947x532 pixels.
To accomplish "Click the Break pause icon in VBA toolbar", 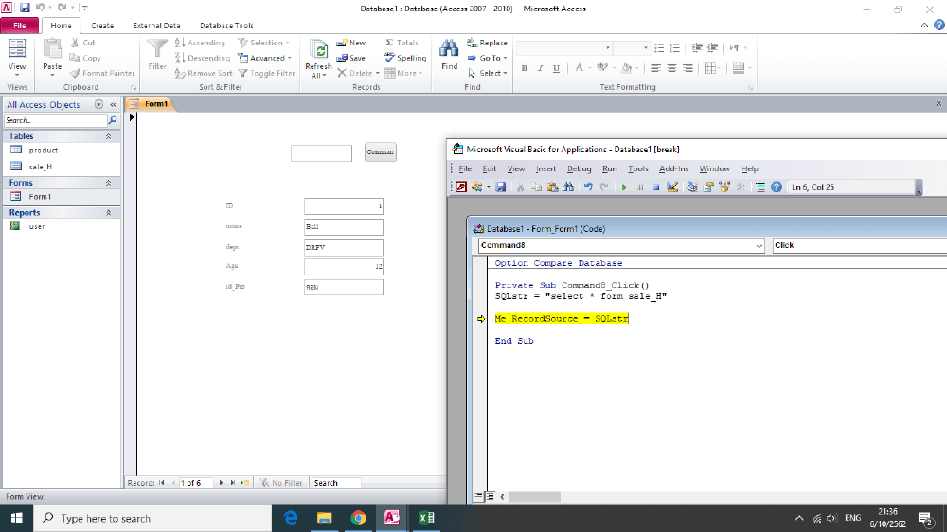I will tap(640, 187).
